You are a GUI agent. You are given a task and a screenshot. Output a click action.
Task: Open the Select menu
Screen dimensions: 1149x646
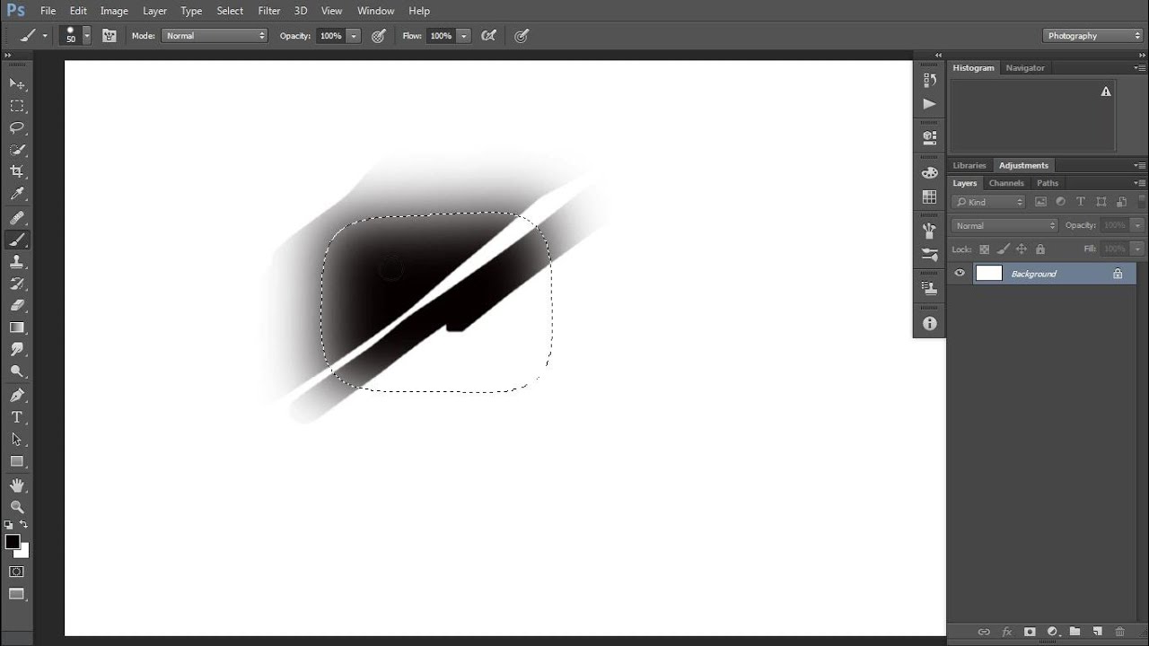coord(230,11)
